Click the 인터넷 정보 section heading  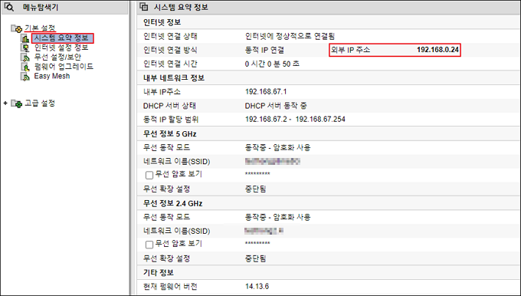point(162,22)
